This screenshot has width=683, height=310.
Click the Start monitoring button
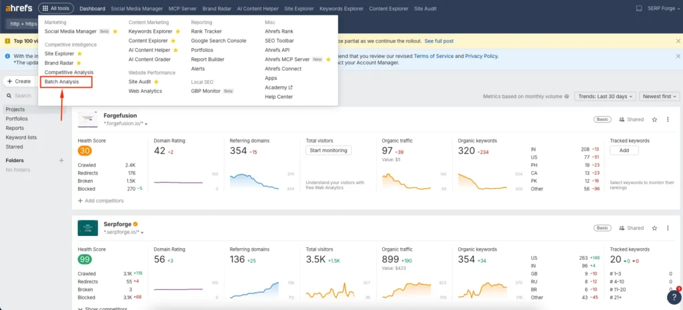(x=328, y=151)
